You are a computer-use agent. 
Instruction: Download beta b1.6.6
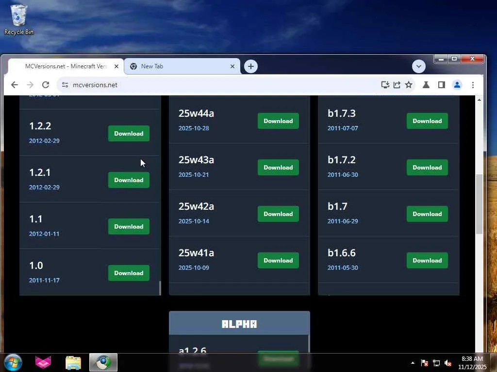pyautogui.click(x=427, y=260)
